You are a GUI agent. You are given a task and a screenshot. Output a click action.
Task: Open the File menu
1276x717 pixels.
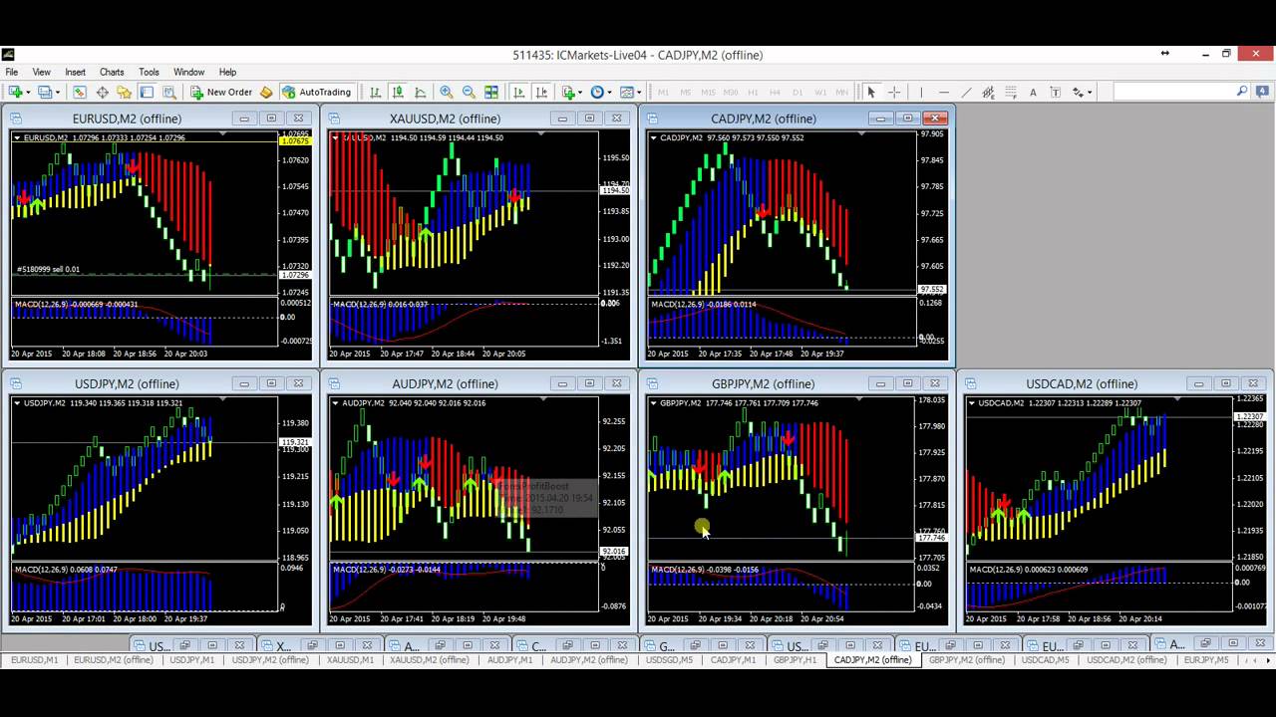(12, 72)
